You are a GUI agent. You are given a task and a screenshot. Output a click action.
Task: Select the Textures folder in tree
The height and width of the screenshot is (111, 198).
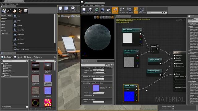point(15,77)
